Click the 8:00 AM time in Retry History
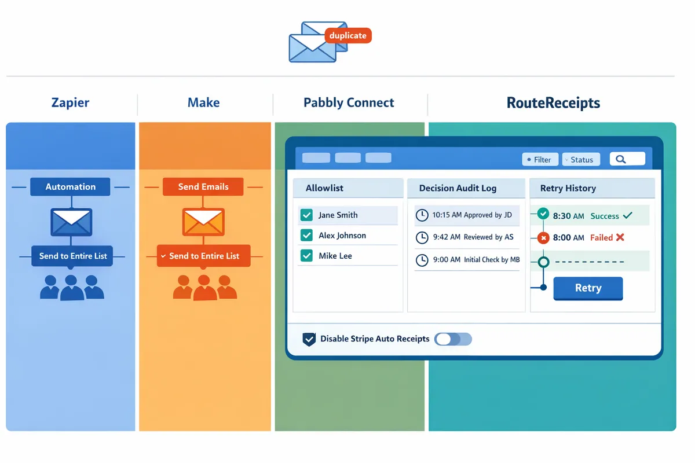The image size is (695, 463). [568, 237]
